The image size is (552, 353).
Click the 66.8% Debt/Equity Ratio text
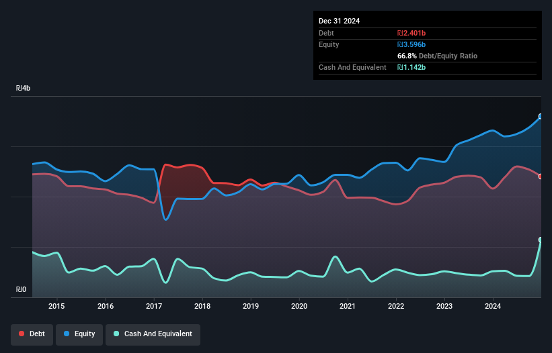(x=437, y=56)
